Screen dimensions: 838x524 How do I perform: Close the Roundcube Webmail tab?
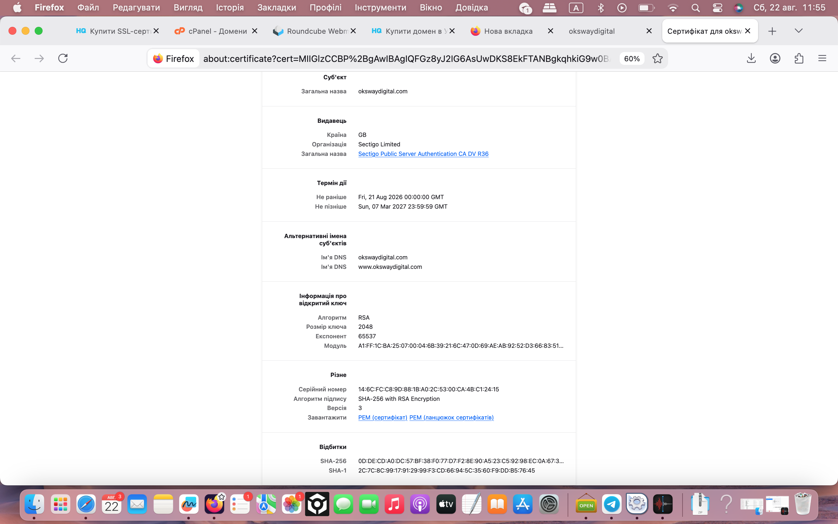click(353, 31)
